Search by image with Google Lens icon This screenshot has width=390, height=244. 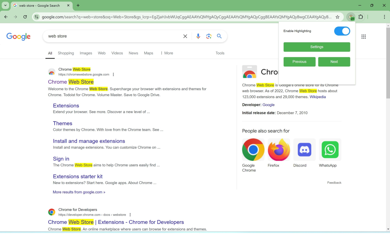(x=209, y=36)
